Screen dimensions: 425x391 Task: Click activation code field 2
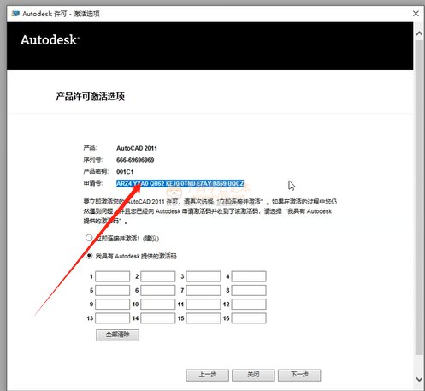[158, 276]
